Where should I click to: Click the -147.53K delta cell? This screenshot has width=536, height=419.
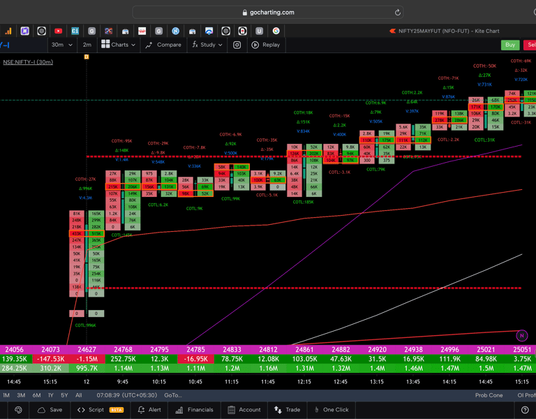tap(50, 359)
